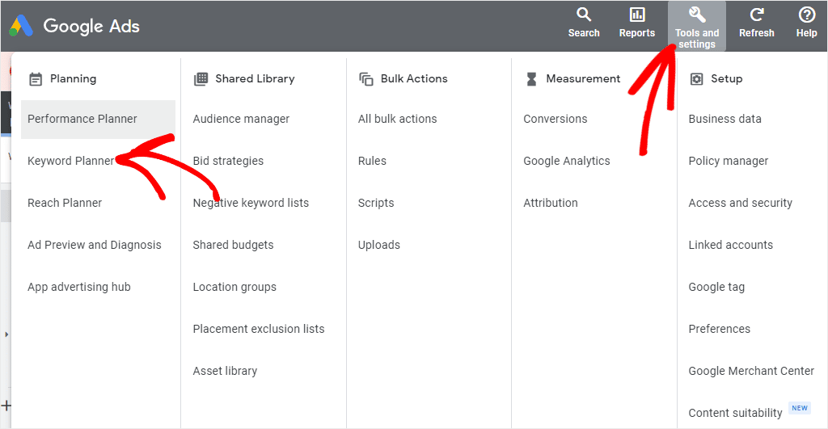Select Reach Planner
Image resolution: width=828 pixels, height=429 pixels.
pyautogui.click(x=65, y=203)
